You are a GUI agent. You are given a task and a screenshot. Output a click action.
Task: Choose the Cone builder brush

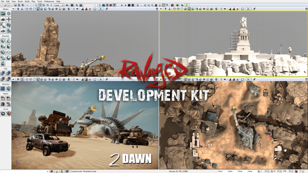coord(9,41)
